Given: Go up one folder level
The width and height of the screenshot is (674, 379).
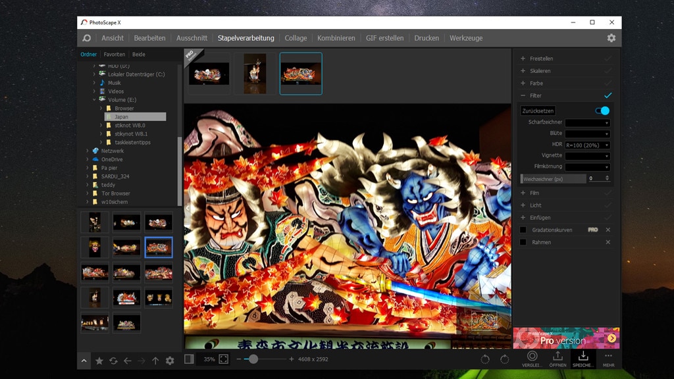Looking at the screenshot, I should 155,361.
